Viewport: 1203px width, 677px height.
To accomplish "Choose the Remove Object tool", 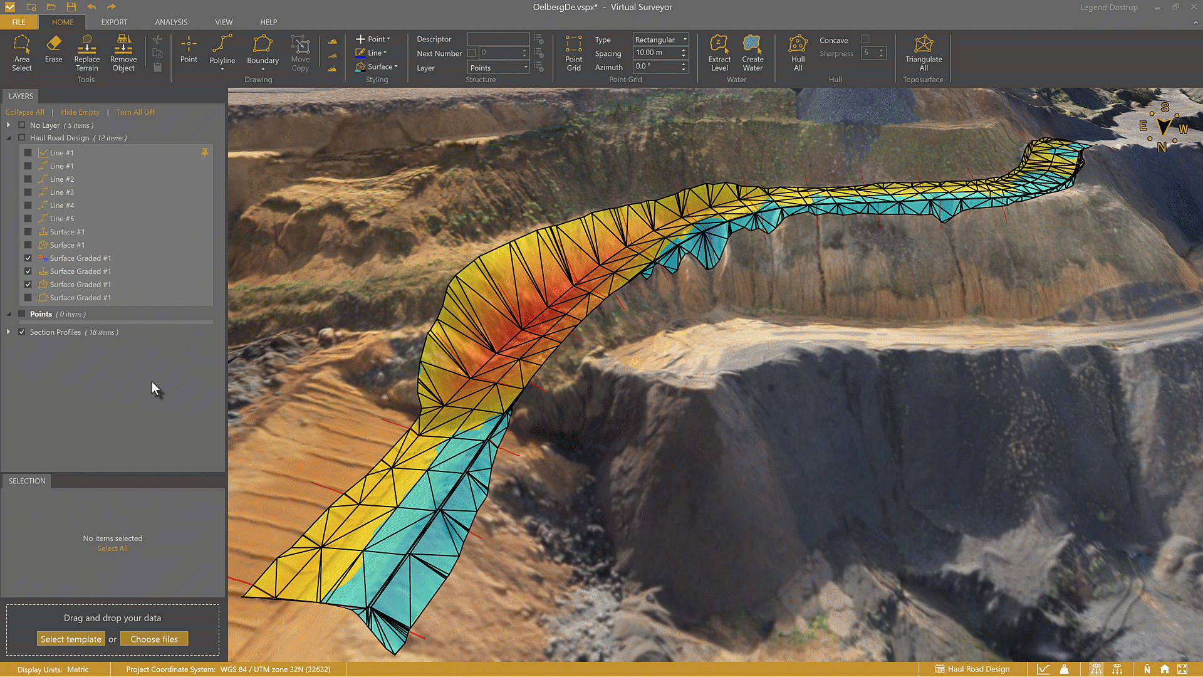I will (x=123, y=53).
